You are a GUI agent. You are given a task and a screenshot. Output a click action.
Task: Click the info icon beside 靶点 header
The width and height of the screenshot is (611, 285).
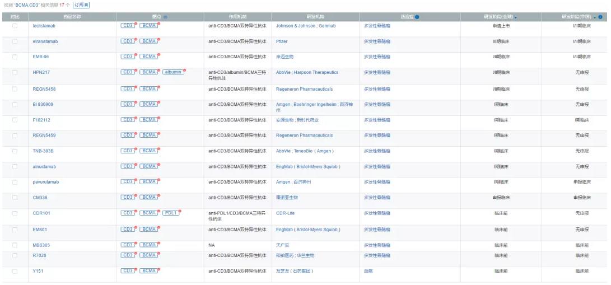coord(165,17)
